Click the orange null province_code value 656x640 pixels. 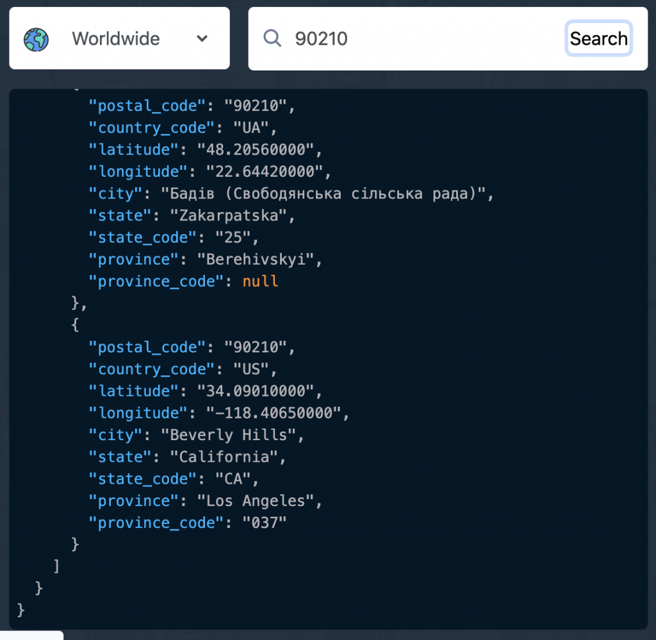coord(260,281)
